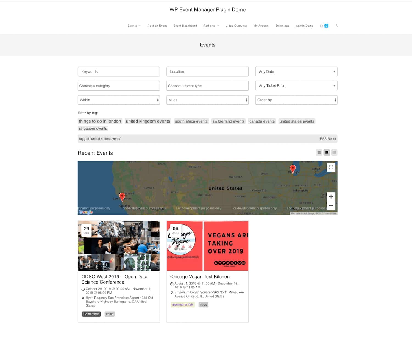This screenshot has height=339, width=412.
Task: Select Admin Demo in the navigation
Action: tap(304, 26)
